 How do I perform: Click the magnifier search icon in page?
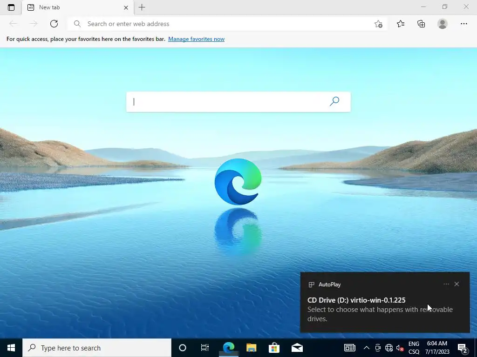[334, 101]
